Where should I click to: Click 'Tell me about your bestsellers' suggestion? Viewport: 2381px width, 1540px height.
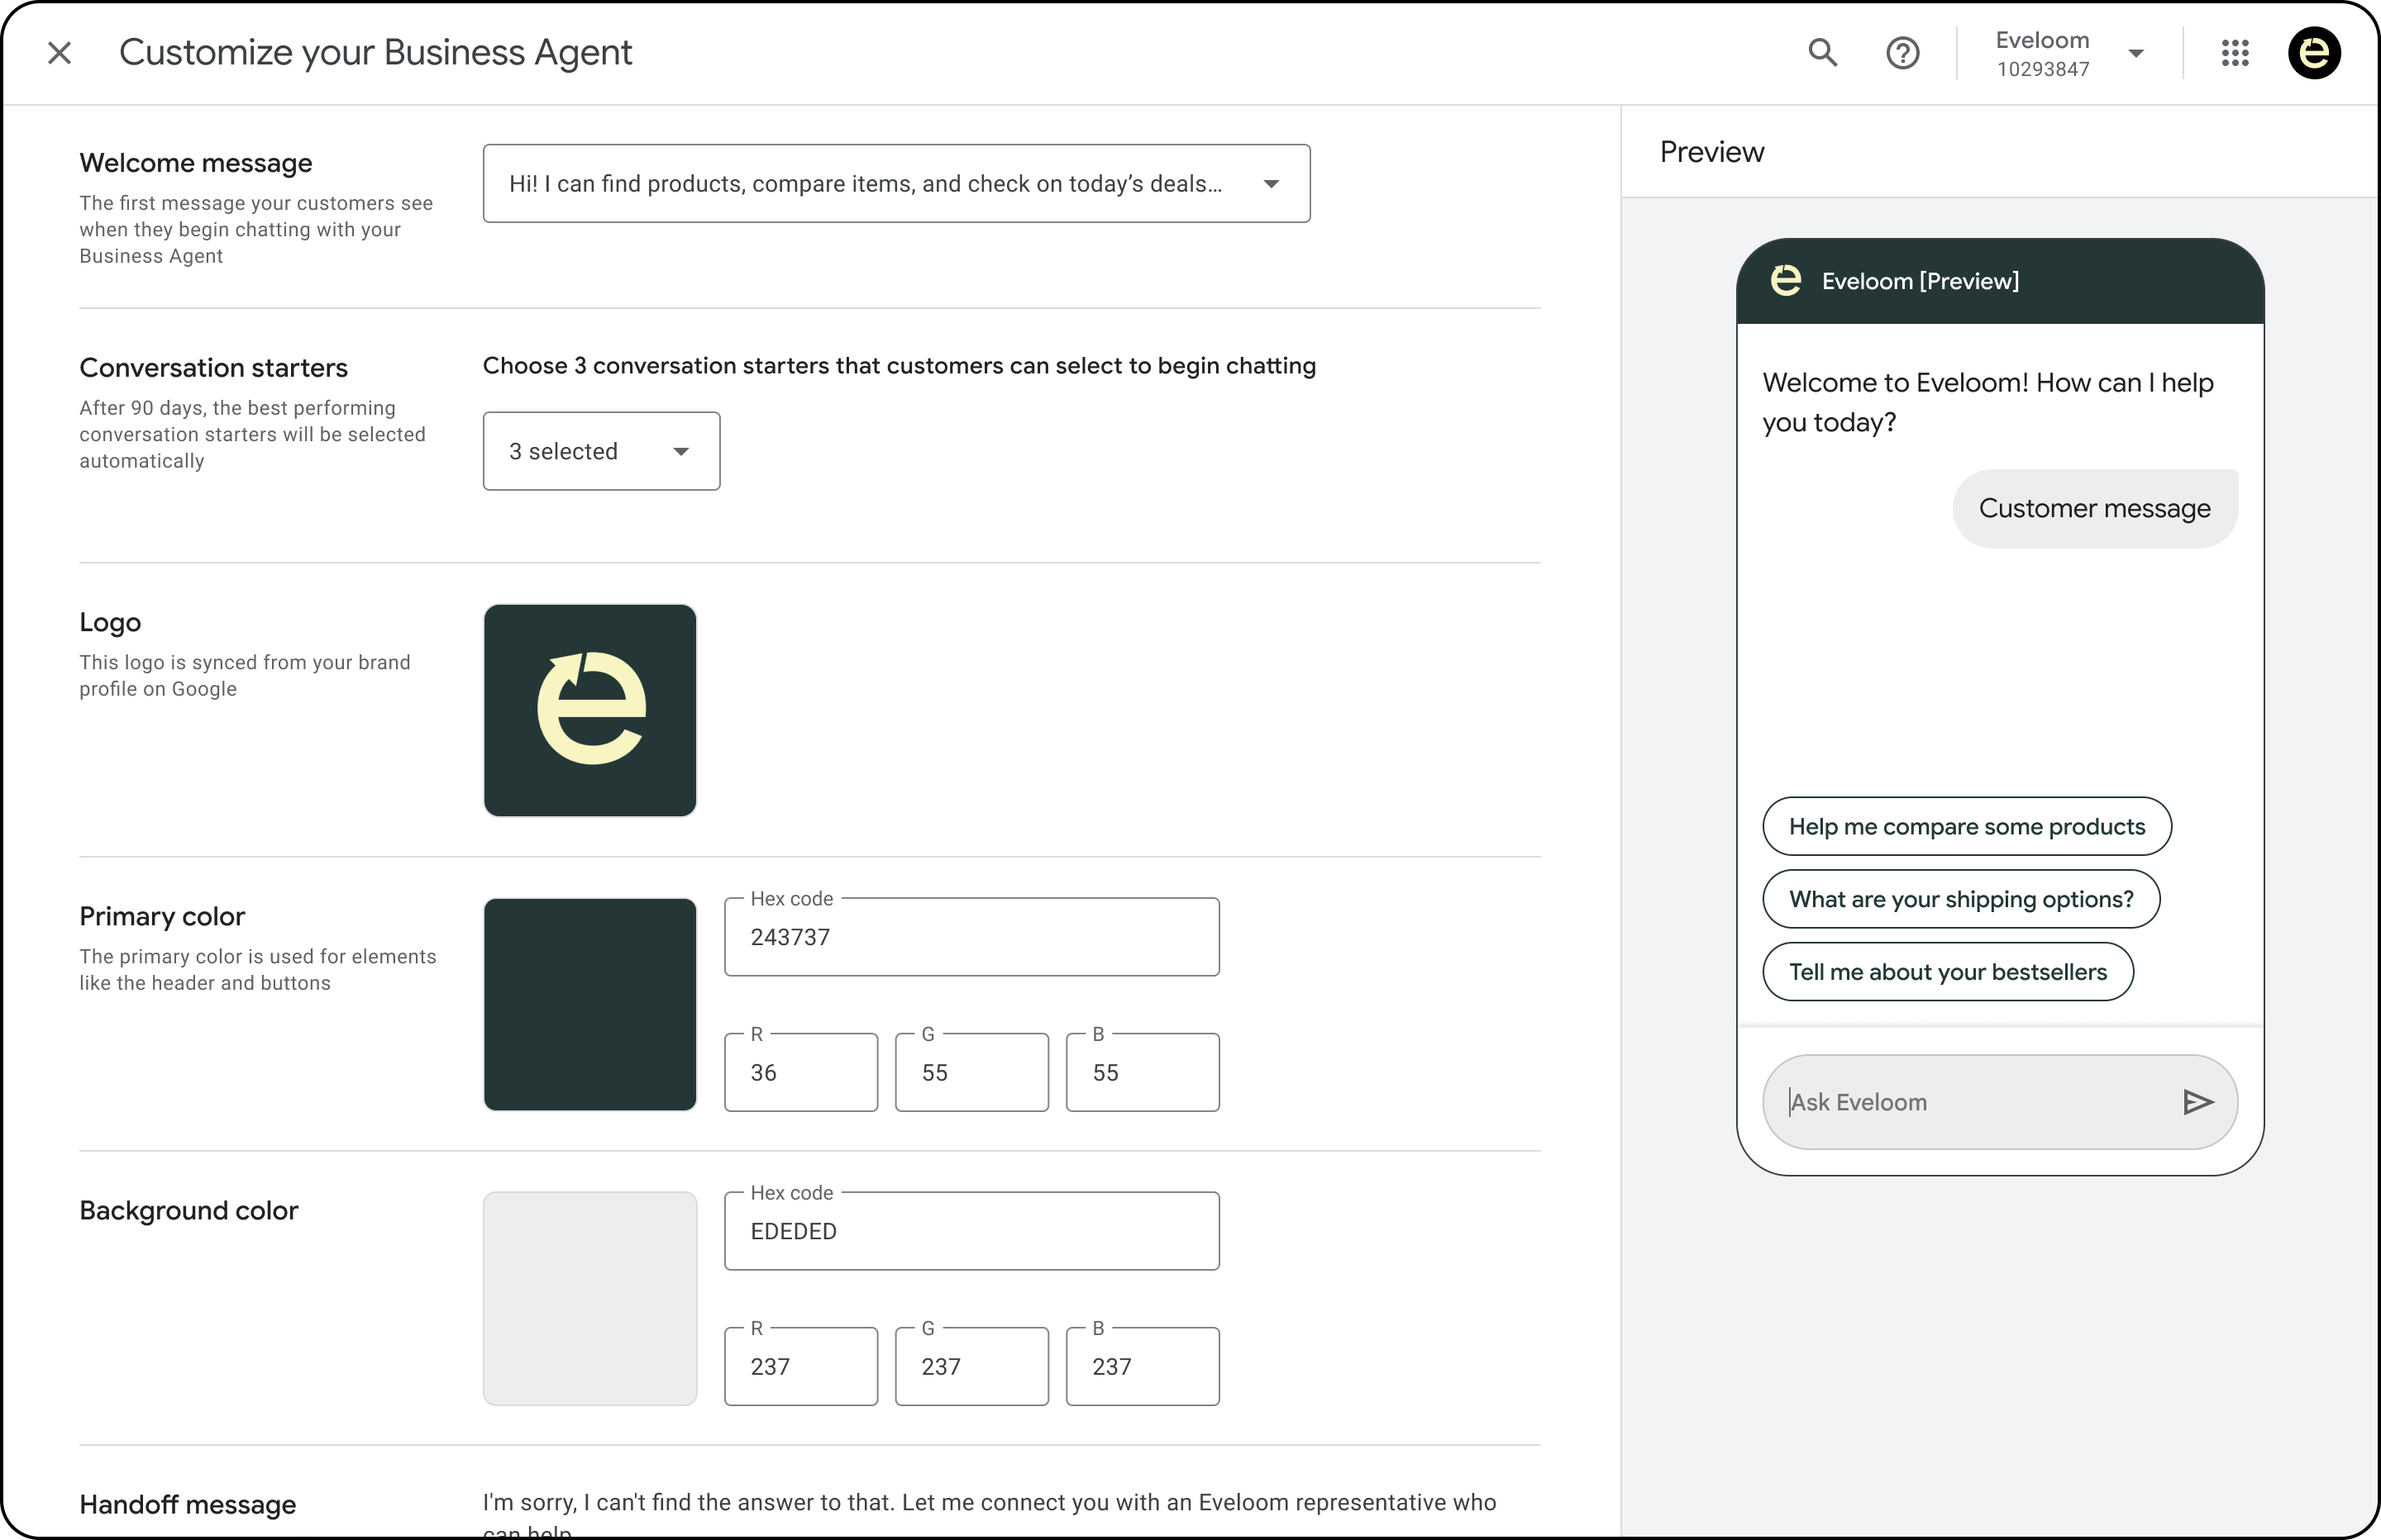pyautogui.click(x=1948, y=971)
